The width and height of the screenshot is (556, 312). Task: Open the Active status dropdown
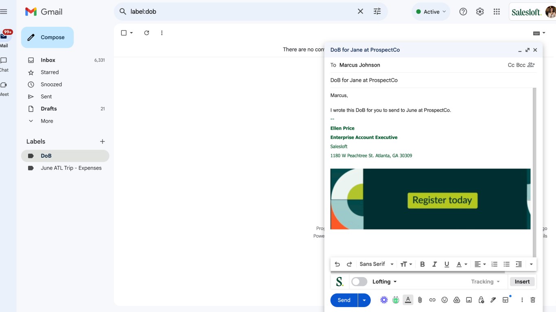coord(431,12)
